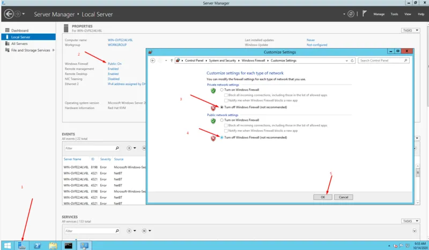Open File Explorer from the taskbar
The image size is (429, 250).
click(x=53, y=245)
